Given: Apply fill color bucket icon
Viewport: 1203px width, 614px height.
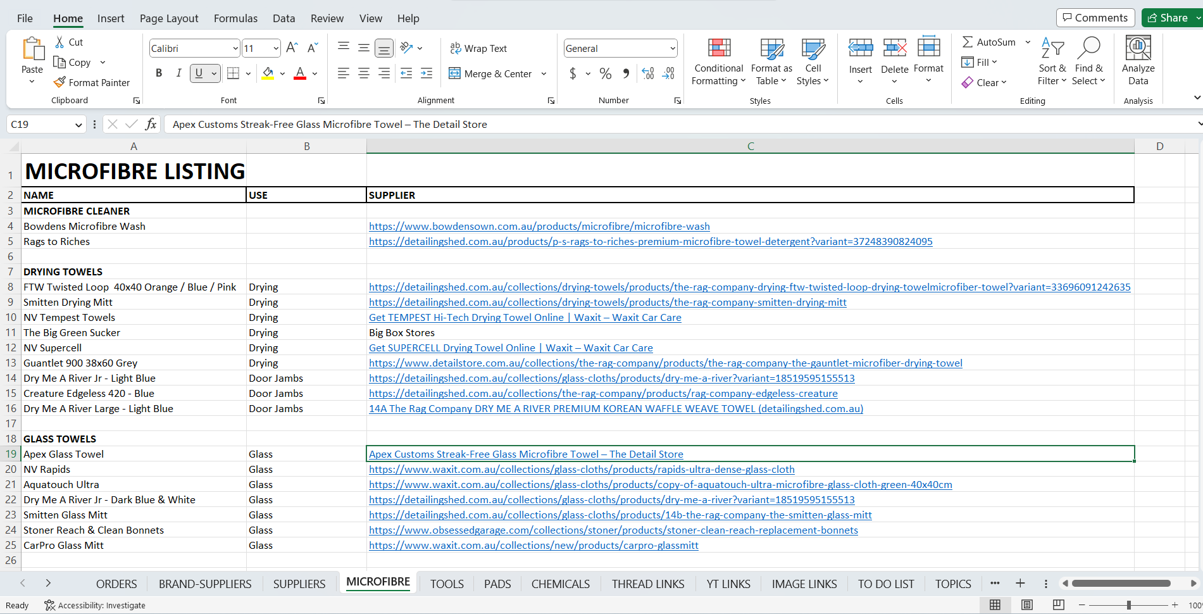Looking at the screenshot, I should click(268, 73).
